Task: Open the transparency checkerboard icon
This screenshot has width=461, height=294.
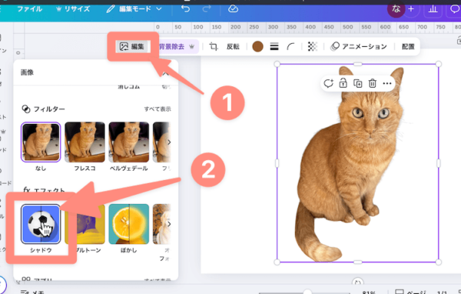Action: click(312, 46)
